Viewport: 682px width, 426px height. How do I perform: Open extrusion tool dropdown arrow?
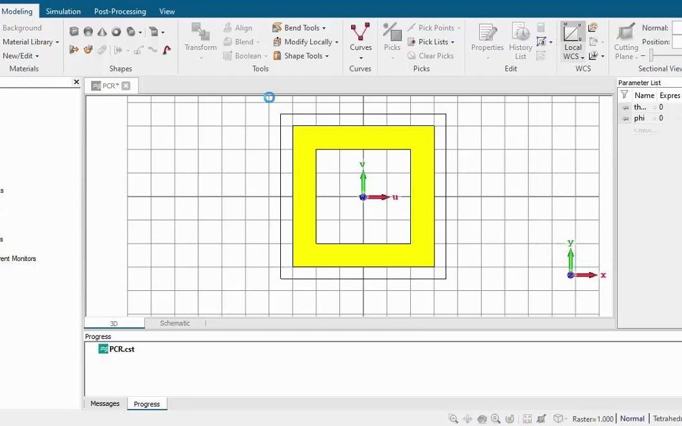(x=163, y=32)
